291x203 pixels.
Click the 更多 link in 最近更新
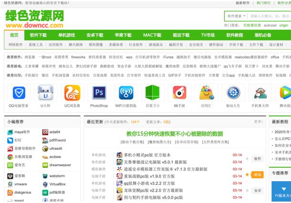tap(258, 122)
